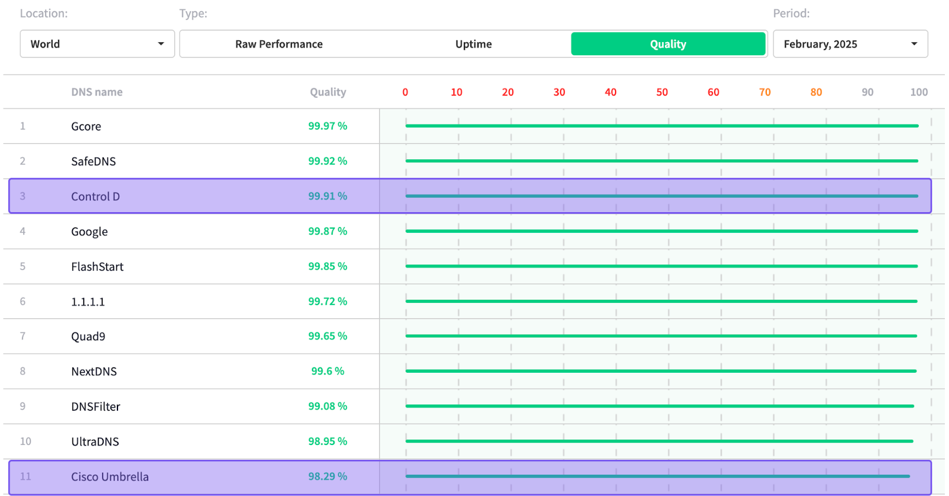Click the 99.6 % quality value
949x496 pixels.
(x=327, y=371)
